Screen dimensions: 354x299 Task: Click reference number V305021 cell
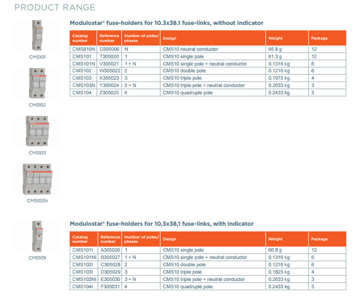click(109, 64)
